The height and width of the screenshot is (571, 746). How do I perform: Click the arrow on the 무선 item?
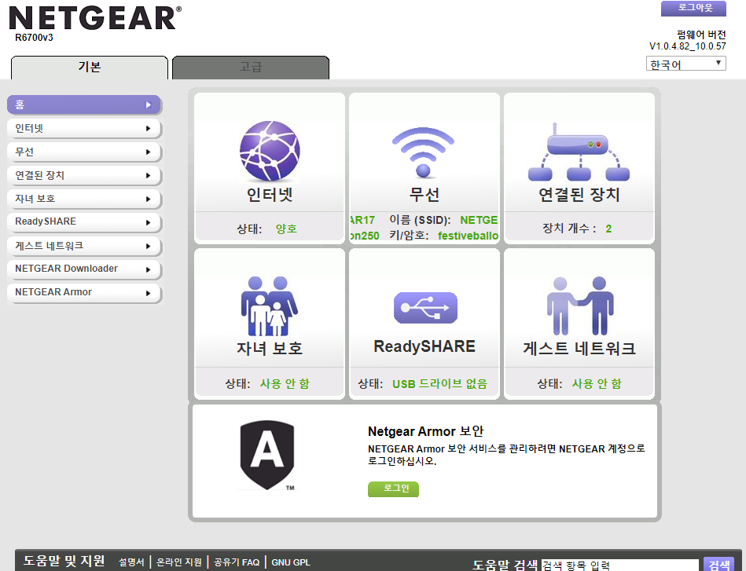point(149,152)
